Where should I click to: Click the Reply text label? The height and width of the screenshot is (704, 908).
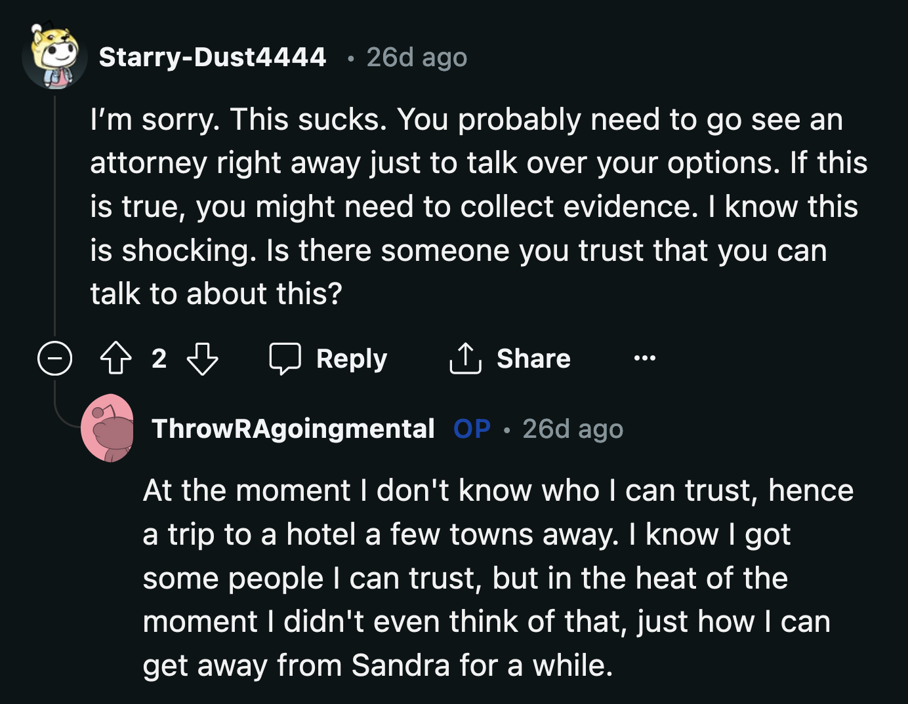coord(352,359)
